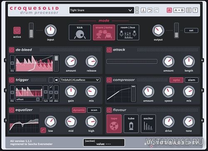
Task: Click trigger gain knob
Action: [x=71, y=92]
